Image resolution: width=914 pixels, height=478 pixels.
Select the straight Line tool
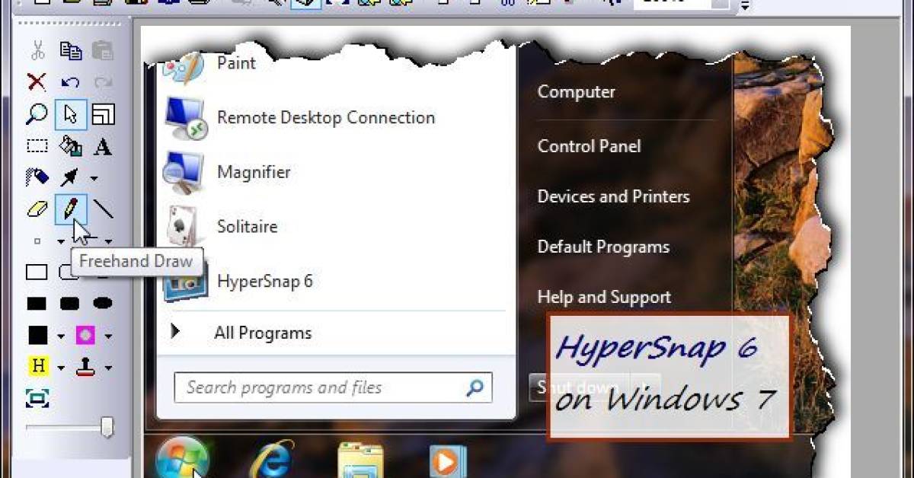(104, 210)
